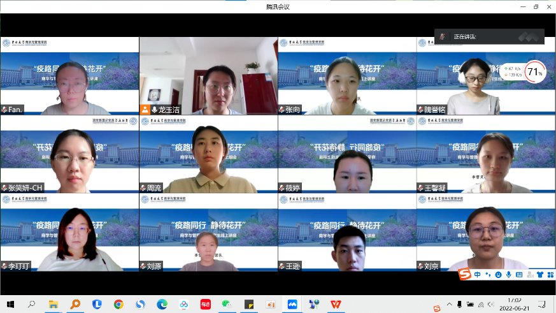Start Sogou voice input with the microphone icon
The width and height of the screenshot is (556, 313).
[508, 275]
